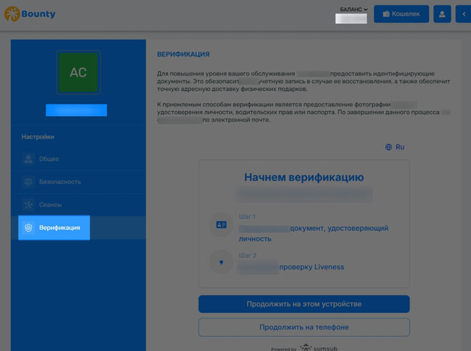Screen dimensions: 471x351
Task: Click the chevron arrow at top-right corner
Action: coord(464,14)
